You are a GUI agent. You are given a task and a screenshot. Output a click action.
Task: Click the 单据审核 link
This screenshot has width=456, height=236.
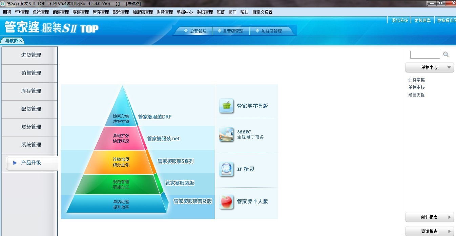416,88
